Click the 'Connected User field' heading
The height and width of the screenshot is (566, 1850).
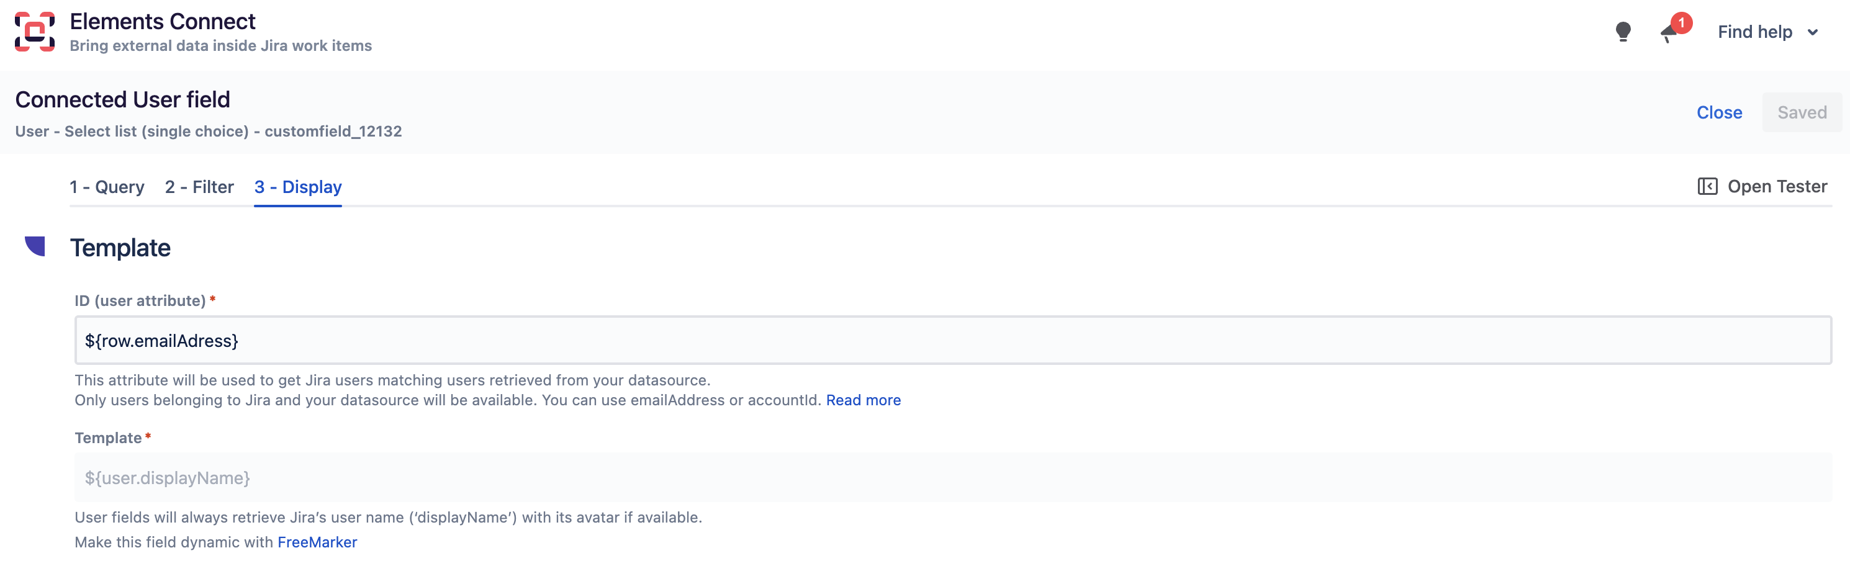click(123, 99)
